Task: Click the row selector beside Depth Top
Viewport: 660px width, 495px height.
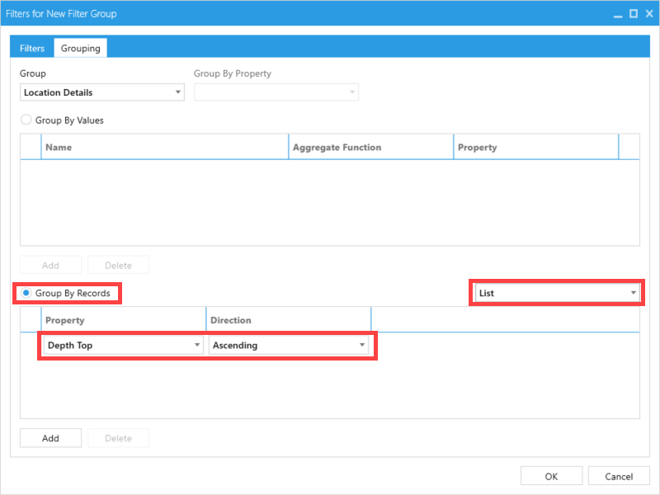Action: 31,345
